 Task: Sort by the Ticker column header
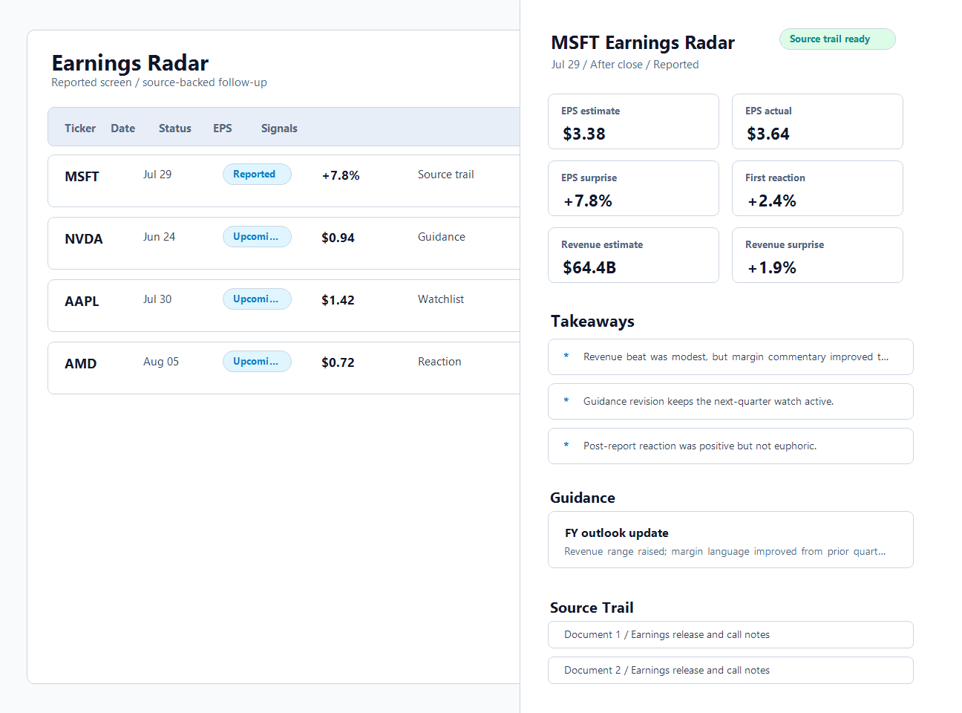point(80,128)
